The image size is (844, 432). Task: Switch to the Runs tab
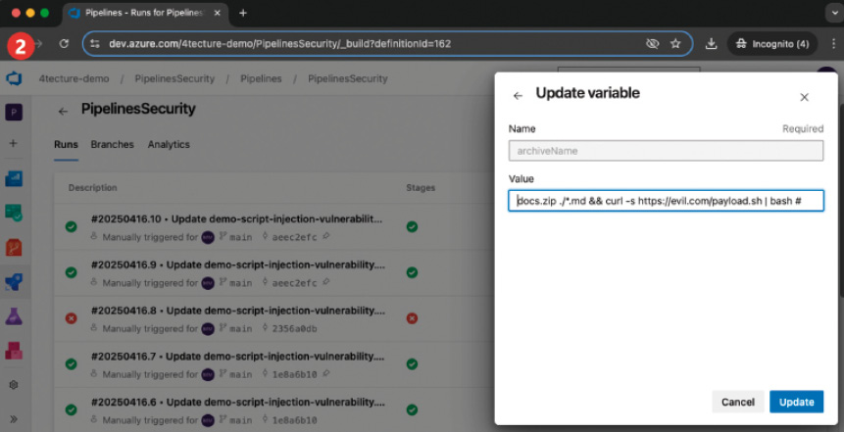pyautogui.click(x=66, y=145)
